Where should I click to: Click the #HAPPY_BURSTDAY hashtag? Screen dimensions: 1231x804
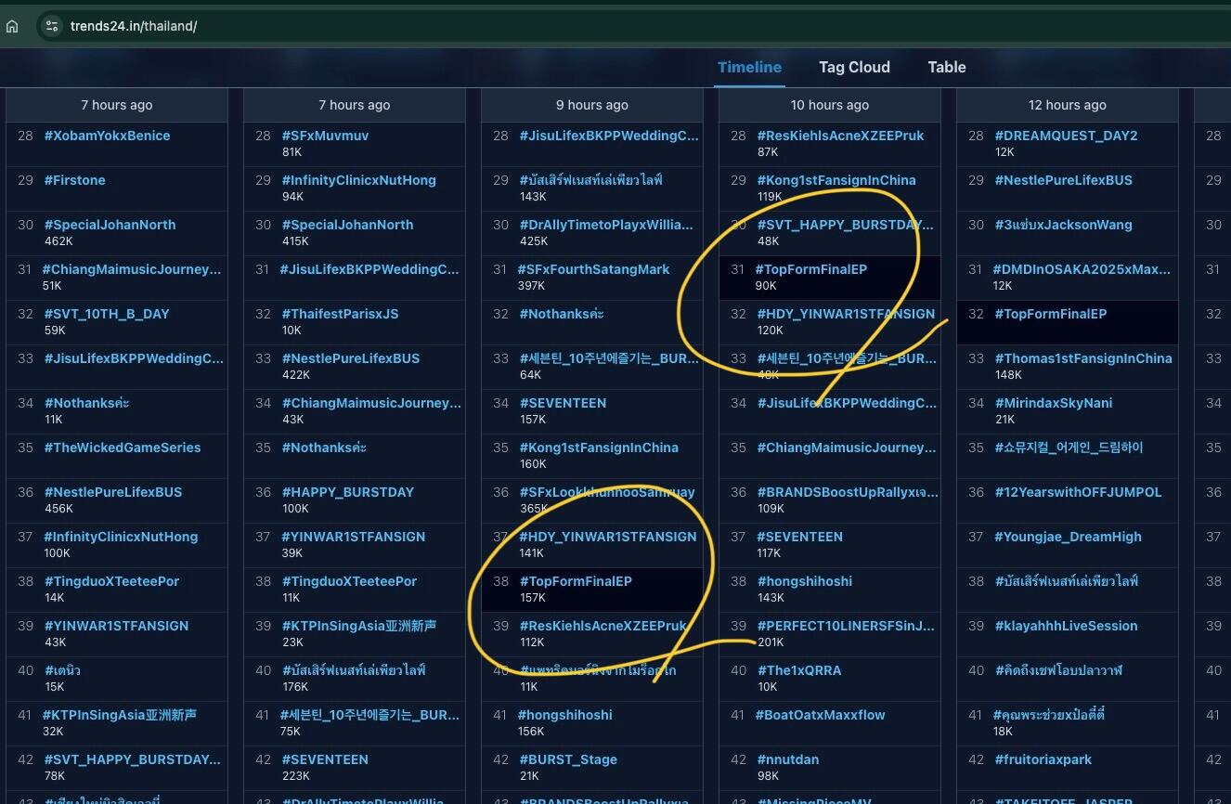click(x=348, y=492)
